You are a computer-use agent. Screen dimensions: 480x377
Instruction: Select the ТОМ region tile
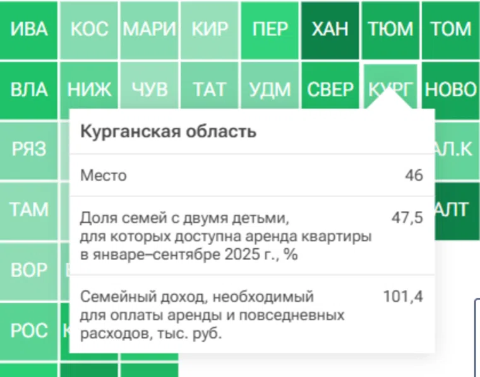coord(450,30)
